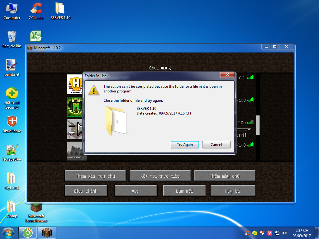The image size is (319, 239).
Task: Click the 360 Total Security tray icon
Action: pyautogui.click(x=255, y=233)
